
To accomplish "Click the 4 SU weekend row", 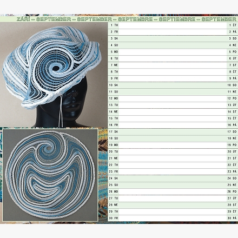I will click(x=173, y=45).
